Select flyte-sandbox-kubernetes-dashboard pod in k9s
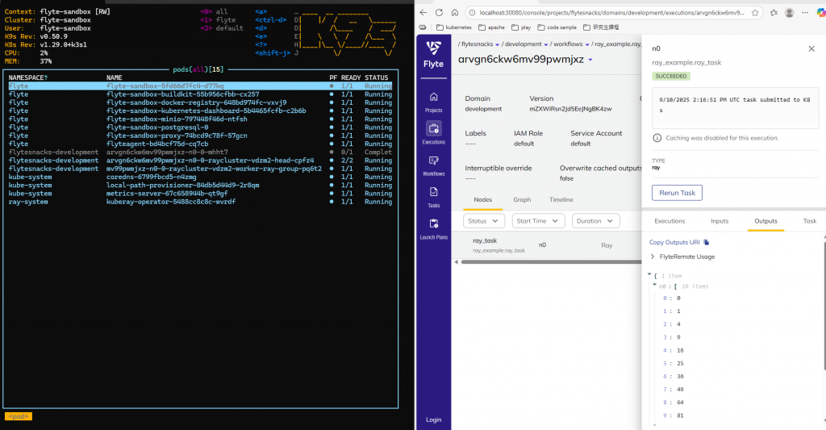This screenshot has width=826, height=430. click(200, 111)
